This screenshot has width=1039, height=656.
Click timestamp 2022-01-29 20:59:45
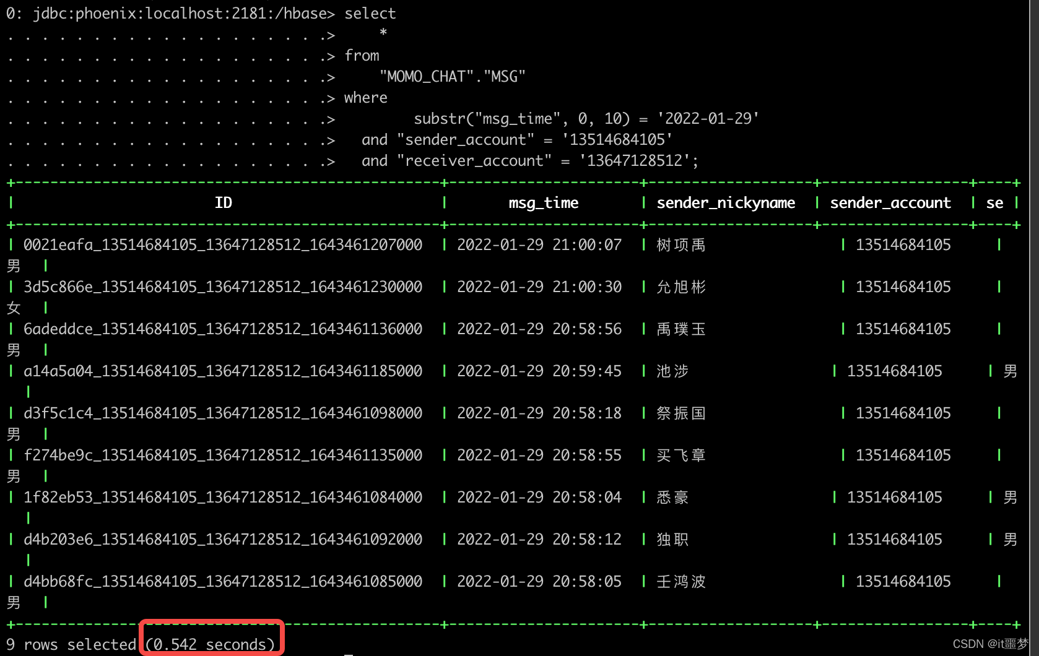click(x=539, y=371)
